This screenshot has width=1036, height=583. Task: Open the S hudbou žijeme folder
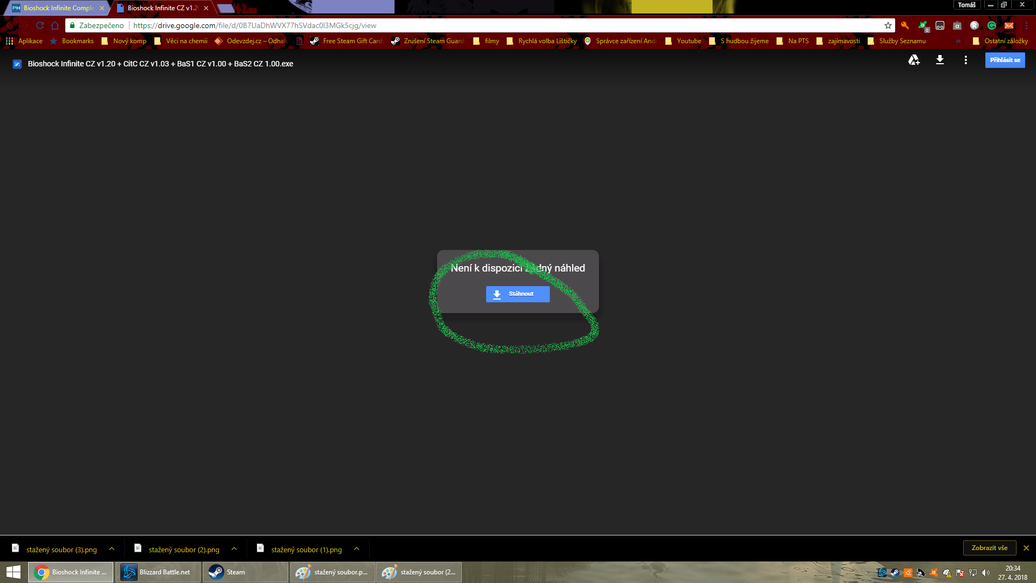[x=739, y=41]
